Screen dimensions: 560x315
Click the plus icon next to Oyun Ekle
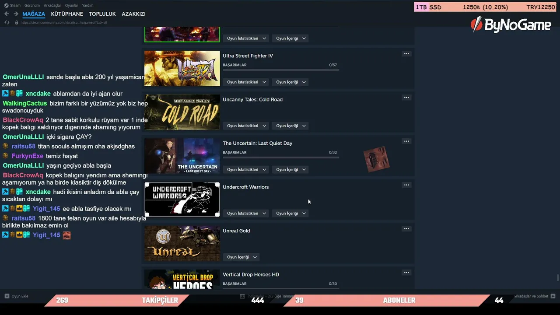(x=7, y=296)
